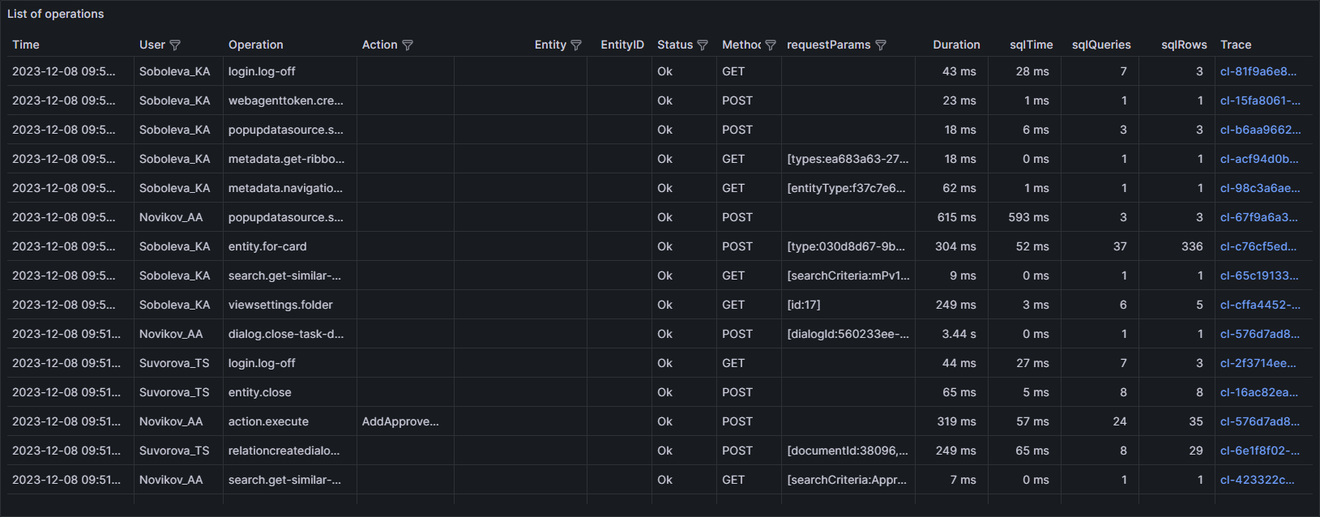Open filter icon beside requestParams header
Viewport: 1320px width, 517px height.
click(881, 45)
